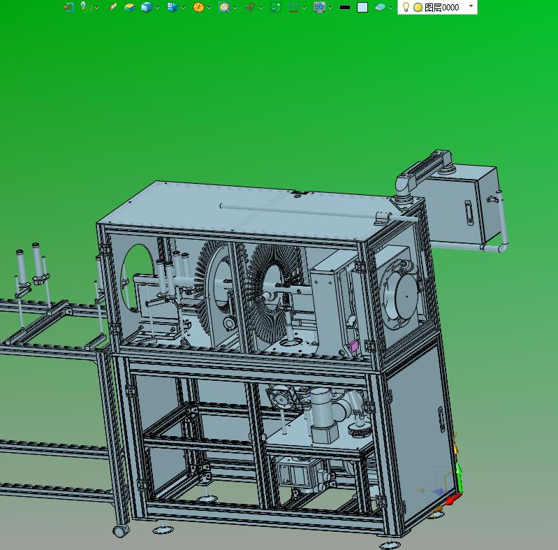The height and width of the screenshot is (550, 558).
Task: Expand the view orientation dropdown arrow
Action: pos(183,8)
